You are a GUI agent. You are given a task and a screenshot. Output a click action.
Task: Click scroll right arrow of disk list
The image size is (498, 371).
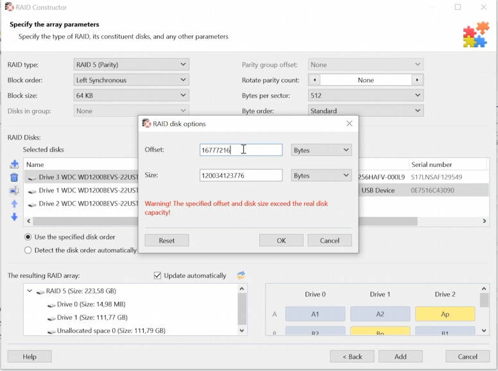tap(485, 221)
